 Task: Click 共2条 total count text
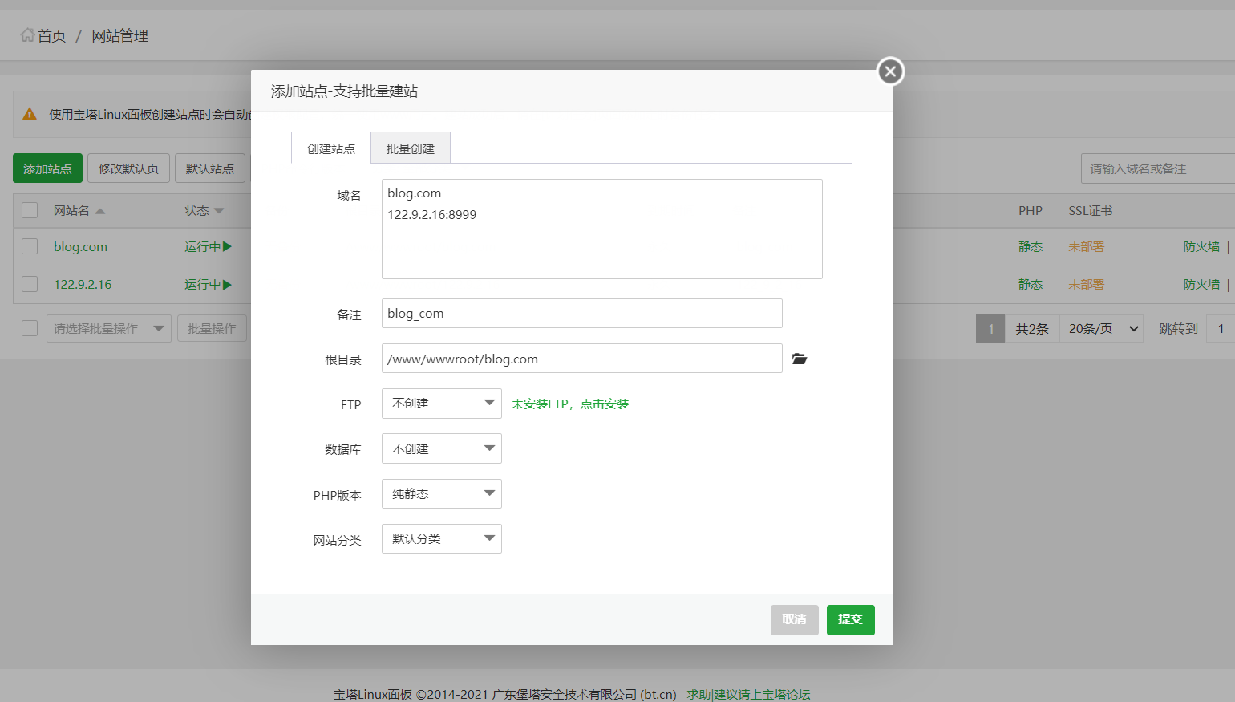click(x=1032, y=328)
